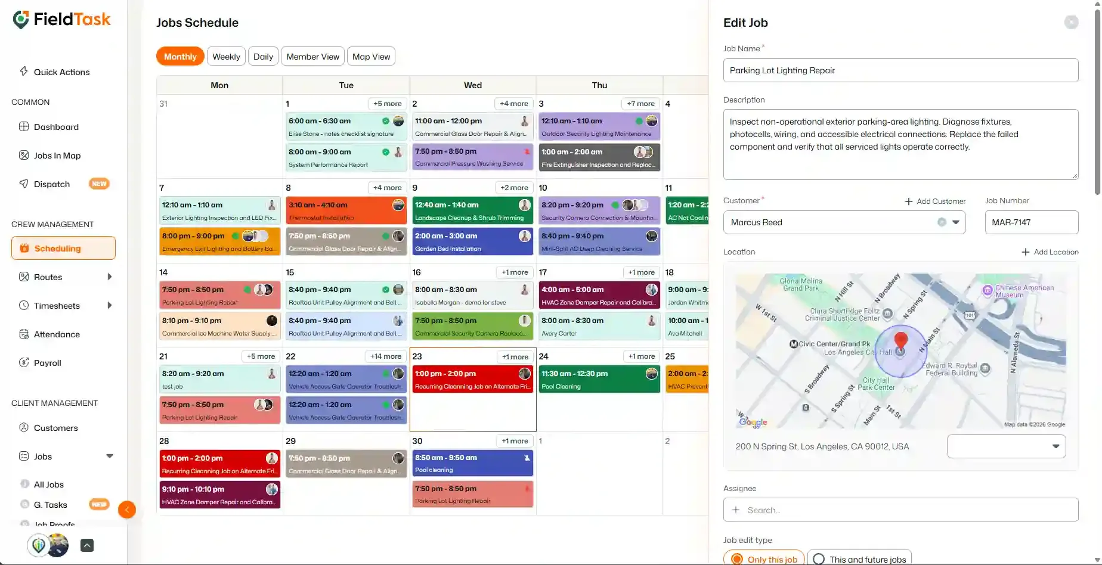
Task: Click the red map pin marker
Action: point(901,341)
